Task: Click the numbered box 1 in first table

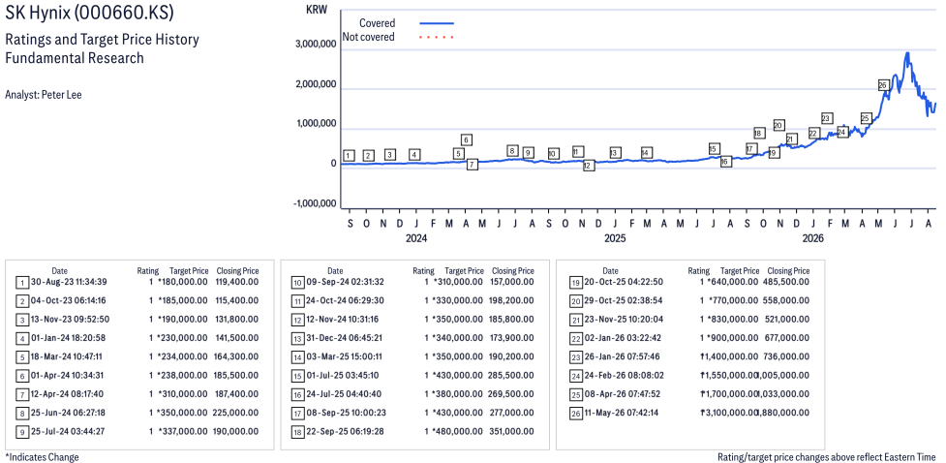Action: pyautogui.click(x=21, y=282)
